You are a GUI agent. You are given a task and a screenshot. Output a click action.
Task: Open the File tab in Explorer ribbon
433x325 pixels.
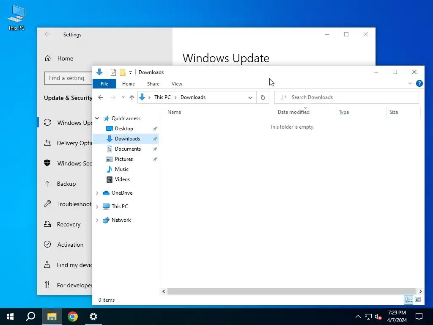click(x=104, y=84)
